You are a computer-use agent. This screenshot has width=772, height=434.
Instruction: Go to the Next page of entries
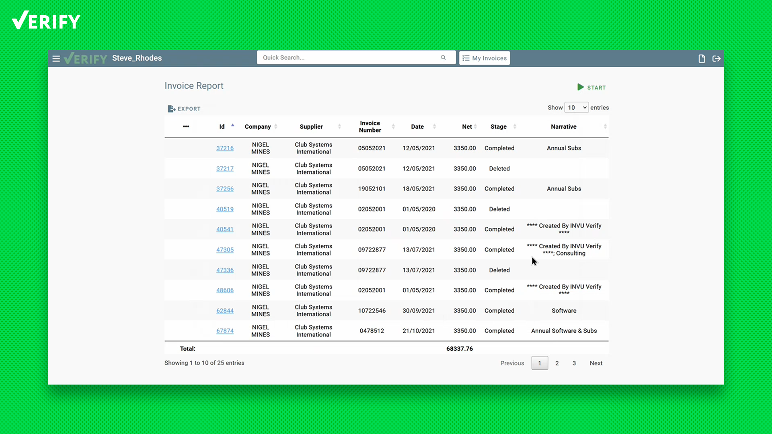tap(596, 363)
